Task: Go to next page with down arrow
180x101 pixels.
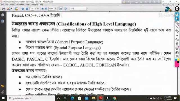Action: pyautogui.click(x=27, y=9)
